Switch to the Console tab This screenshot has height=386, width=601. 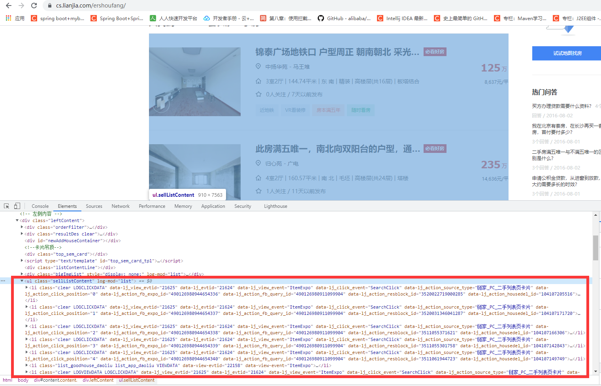pyautogui.click(x=40, y=206)
